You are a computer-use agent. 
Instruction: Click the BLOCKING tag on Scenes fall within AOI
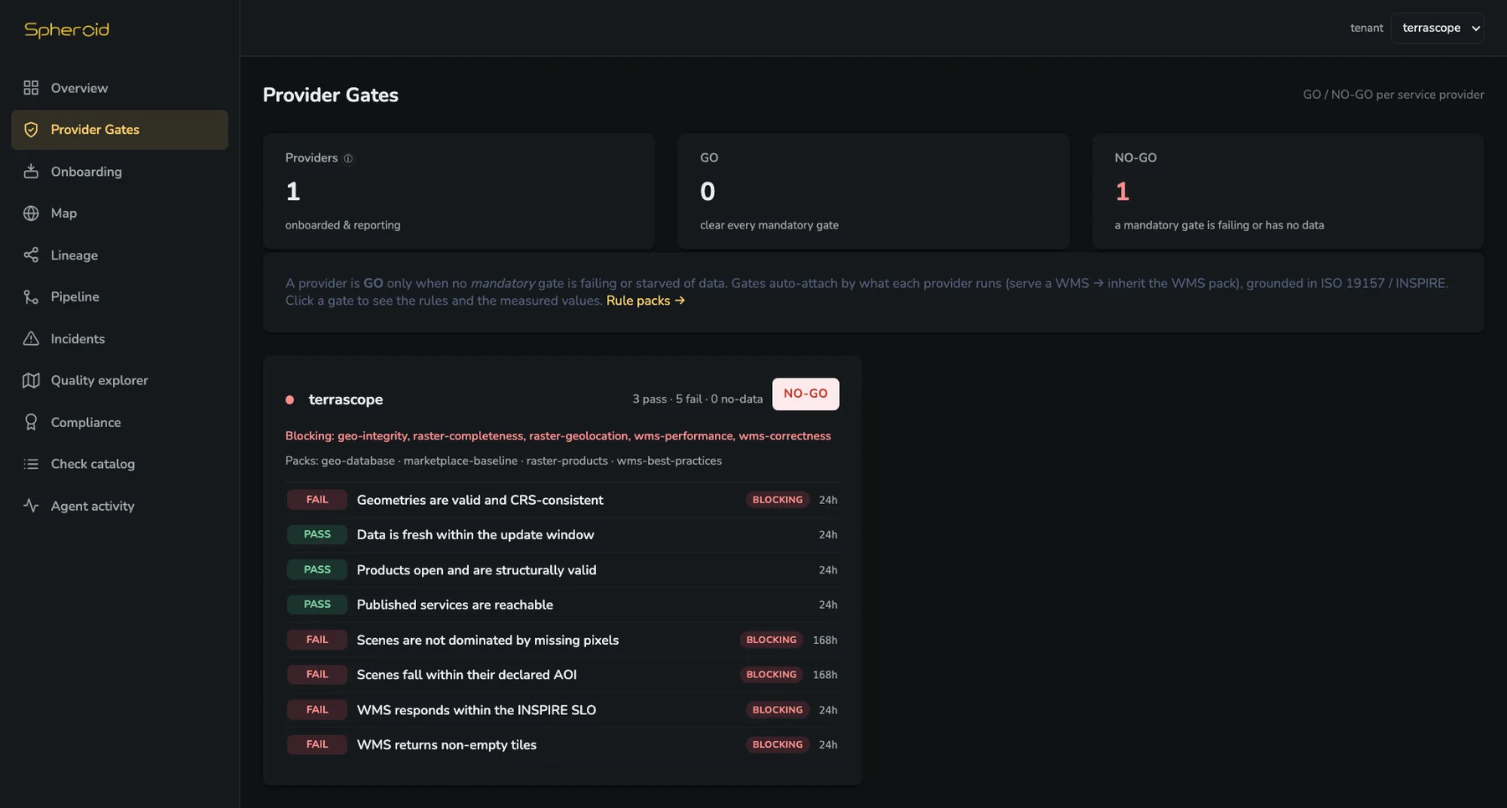[771, 674]
